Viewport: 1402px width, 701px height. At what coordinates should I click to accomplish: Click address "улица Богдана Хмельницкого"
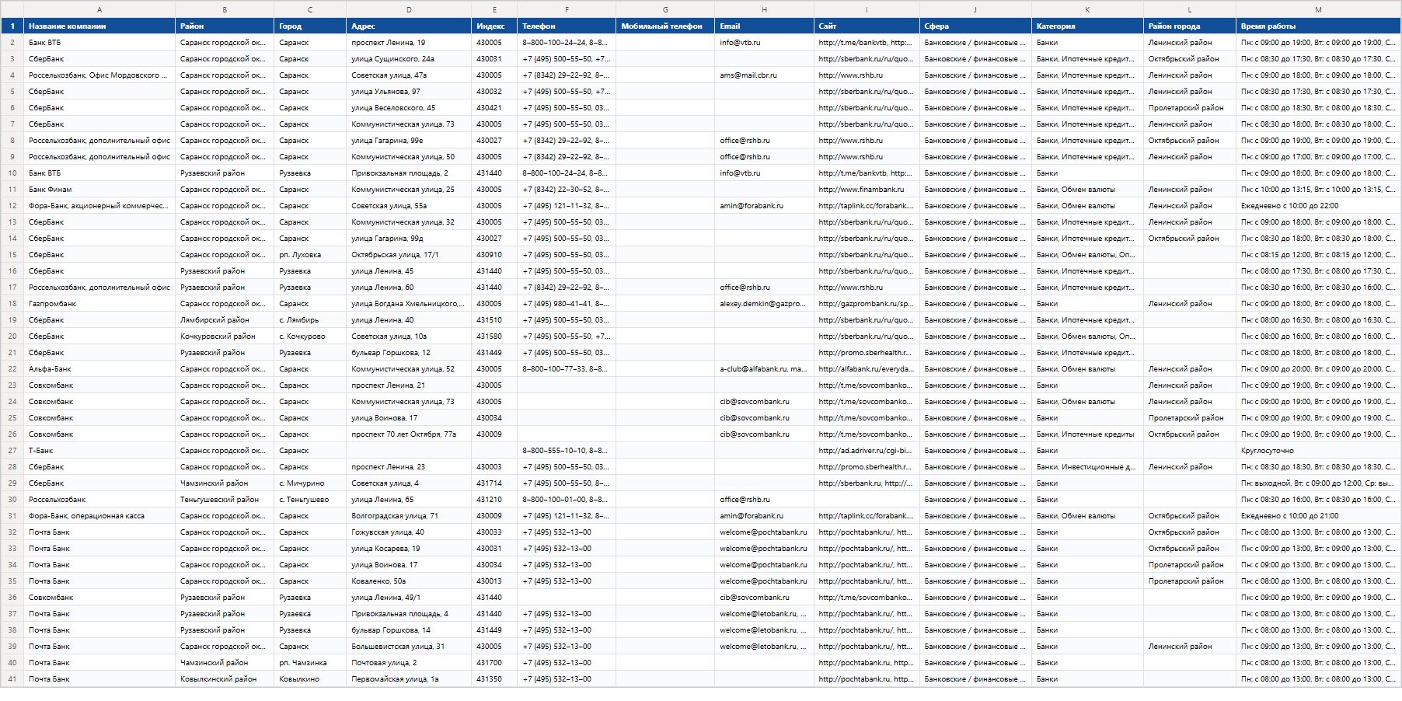(x=409, y=304)
